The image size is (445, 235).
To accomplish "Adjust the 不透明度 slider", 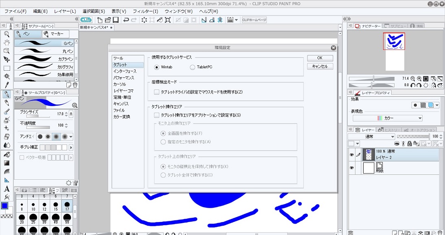I will [x=38, y=127].
